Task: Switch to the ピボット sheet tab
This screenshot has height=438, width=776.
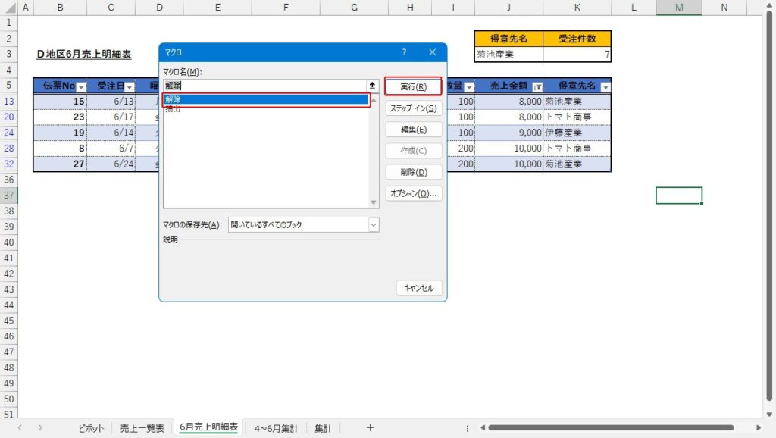Action: point(91,428)
